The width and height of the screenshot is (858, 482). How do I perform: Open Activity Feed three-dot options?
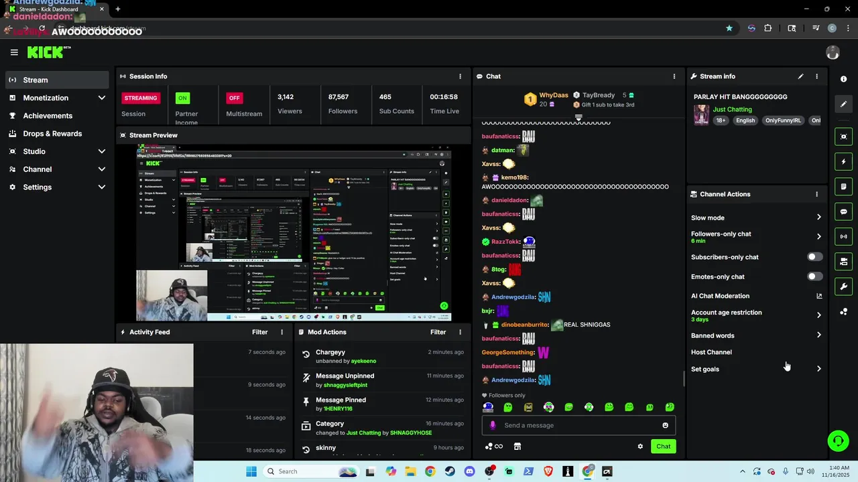(x=282, y=332)
